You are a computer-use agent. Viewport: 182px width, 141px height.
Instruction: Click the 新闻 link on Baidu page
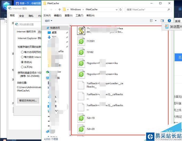[x=178, y=21]
